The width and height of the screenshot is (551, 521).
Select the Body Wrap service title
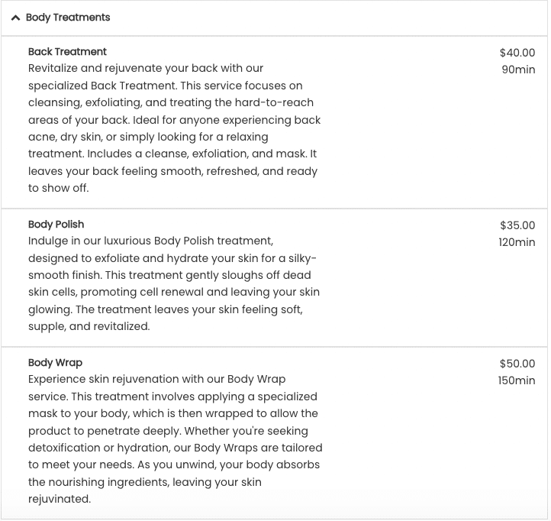55,363
